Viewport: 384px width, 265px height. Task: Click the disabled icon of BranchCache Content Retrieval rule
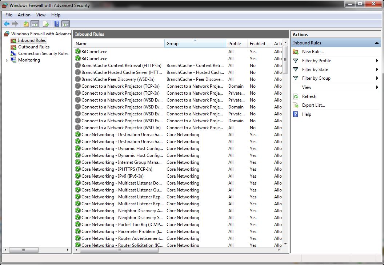pyautogui.click(x=78, y=66)
